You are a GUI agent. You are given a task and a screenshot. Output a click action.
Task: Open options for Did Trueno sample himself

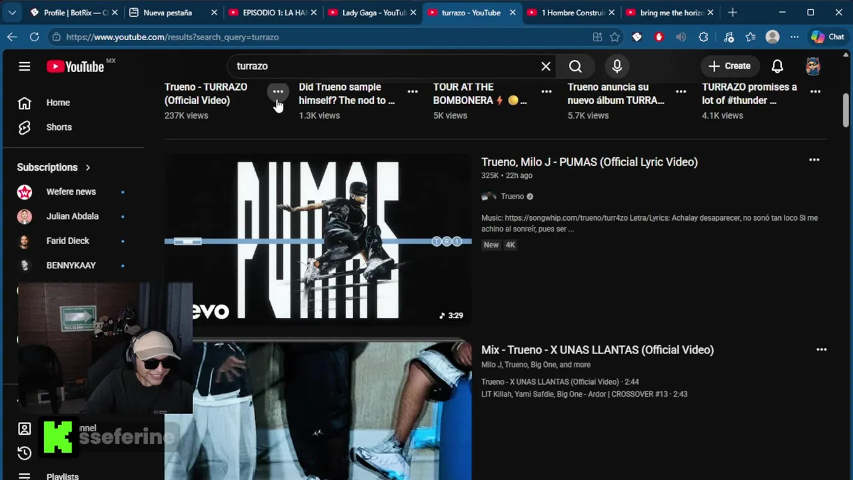[413, 91]
